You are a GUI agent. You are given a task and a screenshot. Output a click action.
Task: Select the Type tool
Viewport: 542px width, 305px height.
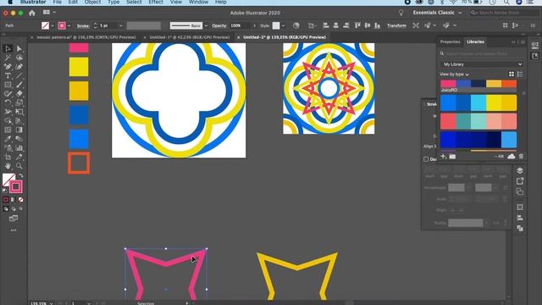point(8,75)
